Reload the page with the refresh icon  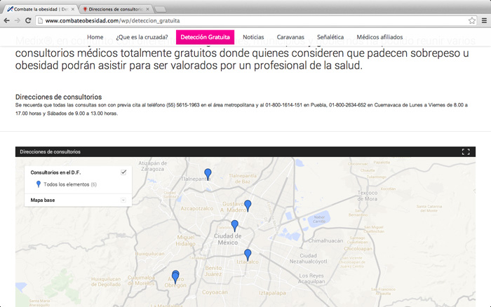28,20
